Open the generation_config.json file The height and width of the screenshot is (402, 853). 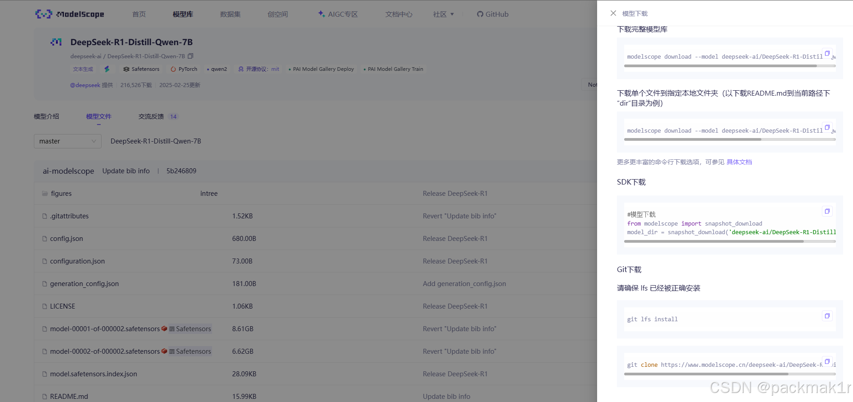pos(84,284)
